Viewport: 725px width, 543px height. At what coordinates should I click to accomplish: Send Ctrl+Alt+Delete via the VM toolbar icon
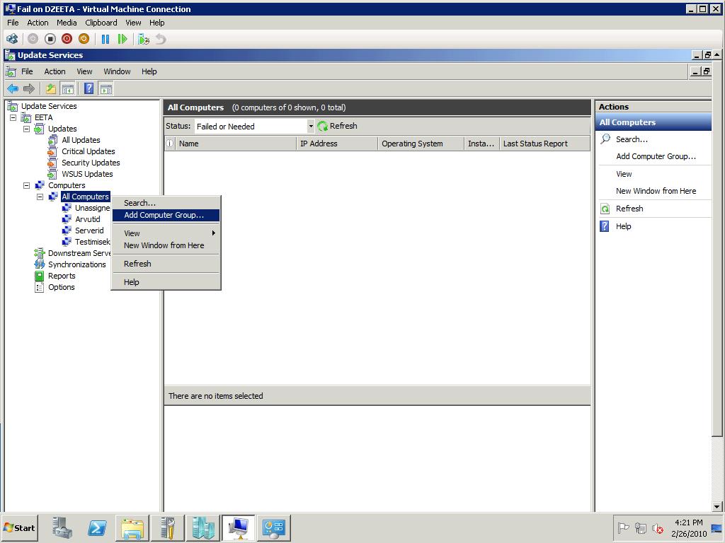tap(13, 40)
